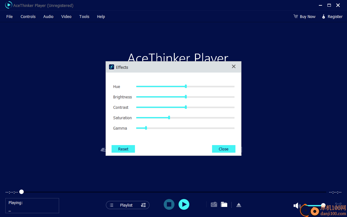Open the Audio menu

point(48,17)
